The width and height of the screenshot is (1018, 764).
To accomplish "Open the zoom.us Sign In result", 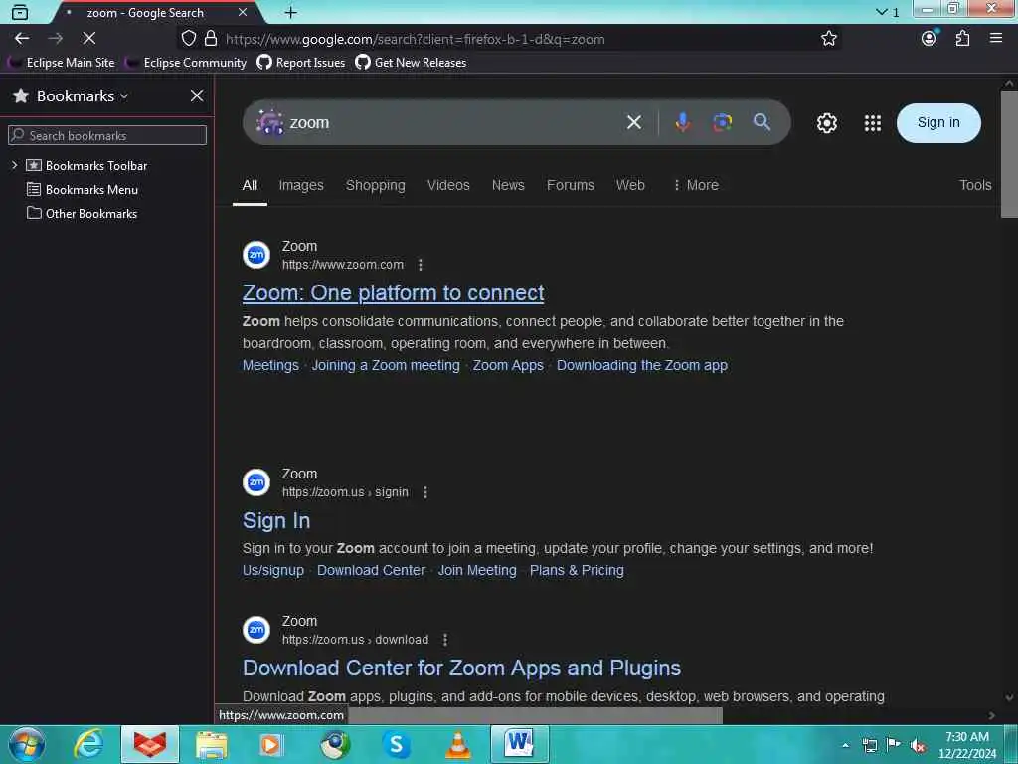I will coord(276,520).
